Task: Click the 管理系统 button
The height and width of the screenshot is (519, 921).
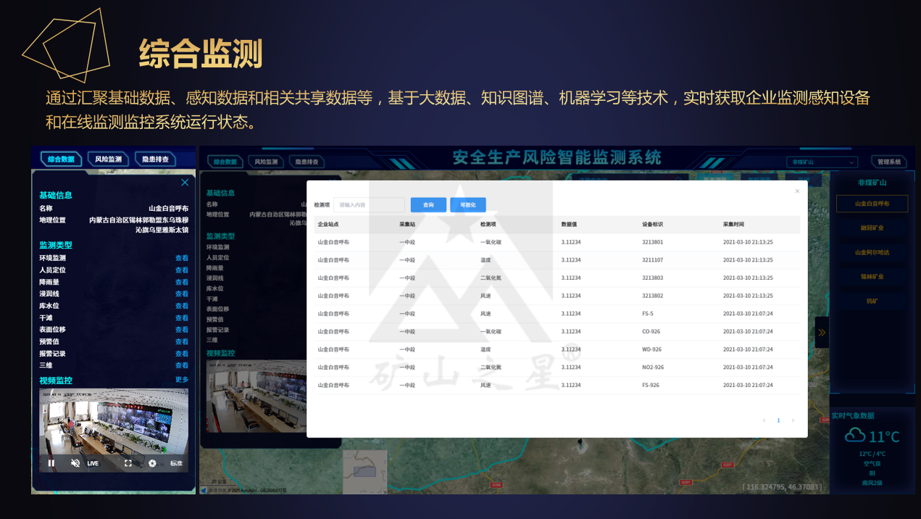Action: tap(888, 162)
